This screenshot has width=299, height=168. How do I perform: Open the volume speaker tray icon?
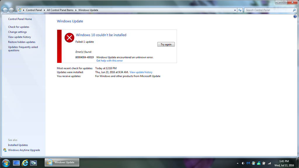tap(243, 163)
